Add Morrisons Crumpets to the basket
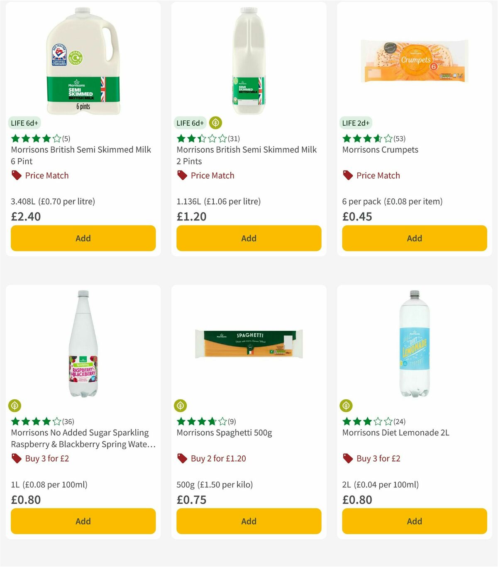Viewport: 498px width, 567px height. tap(414, 238)
